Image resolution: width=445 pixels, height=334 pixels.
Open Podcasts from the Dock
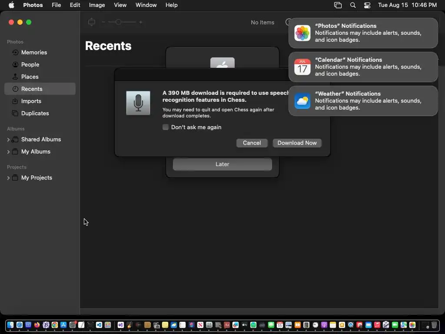[324, 325]
